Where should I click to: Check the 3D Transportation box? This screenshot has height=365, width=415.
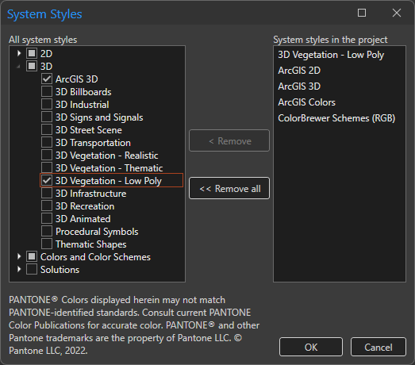coord(47,142)
